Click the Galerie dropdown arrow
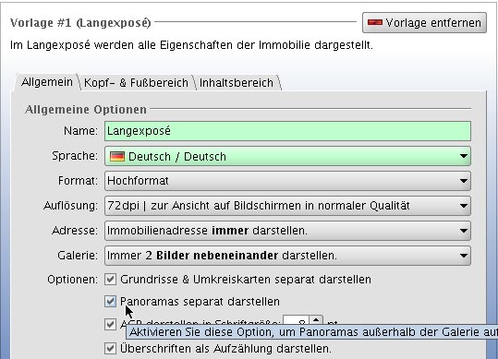 (x=464, y=256)
